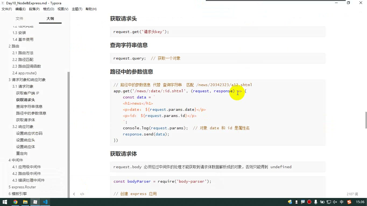Screen dimensions: 367x206
Task: Open the 段落(P) menu
Action: click(x=34, y=9)
